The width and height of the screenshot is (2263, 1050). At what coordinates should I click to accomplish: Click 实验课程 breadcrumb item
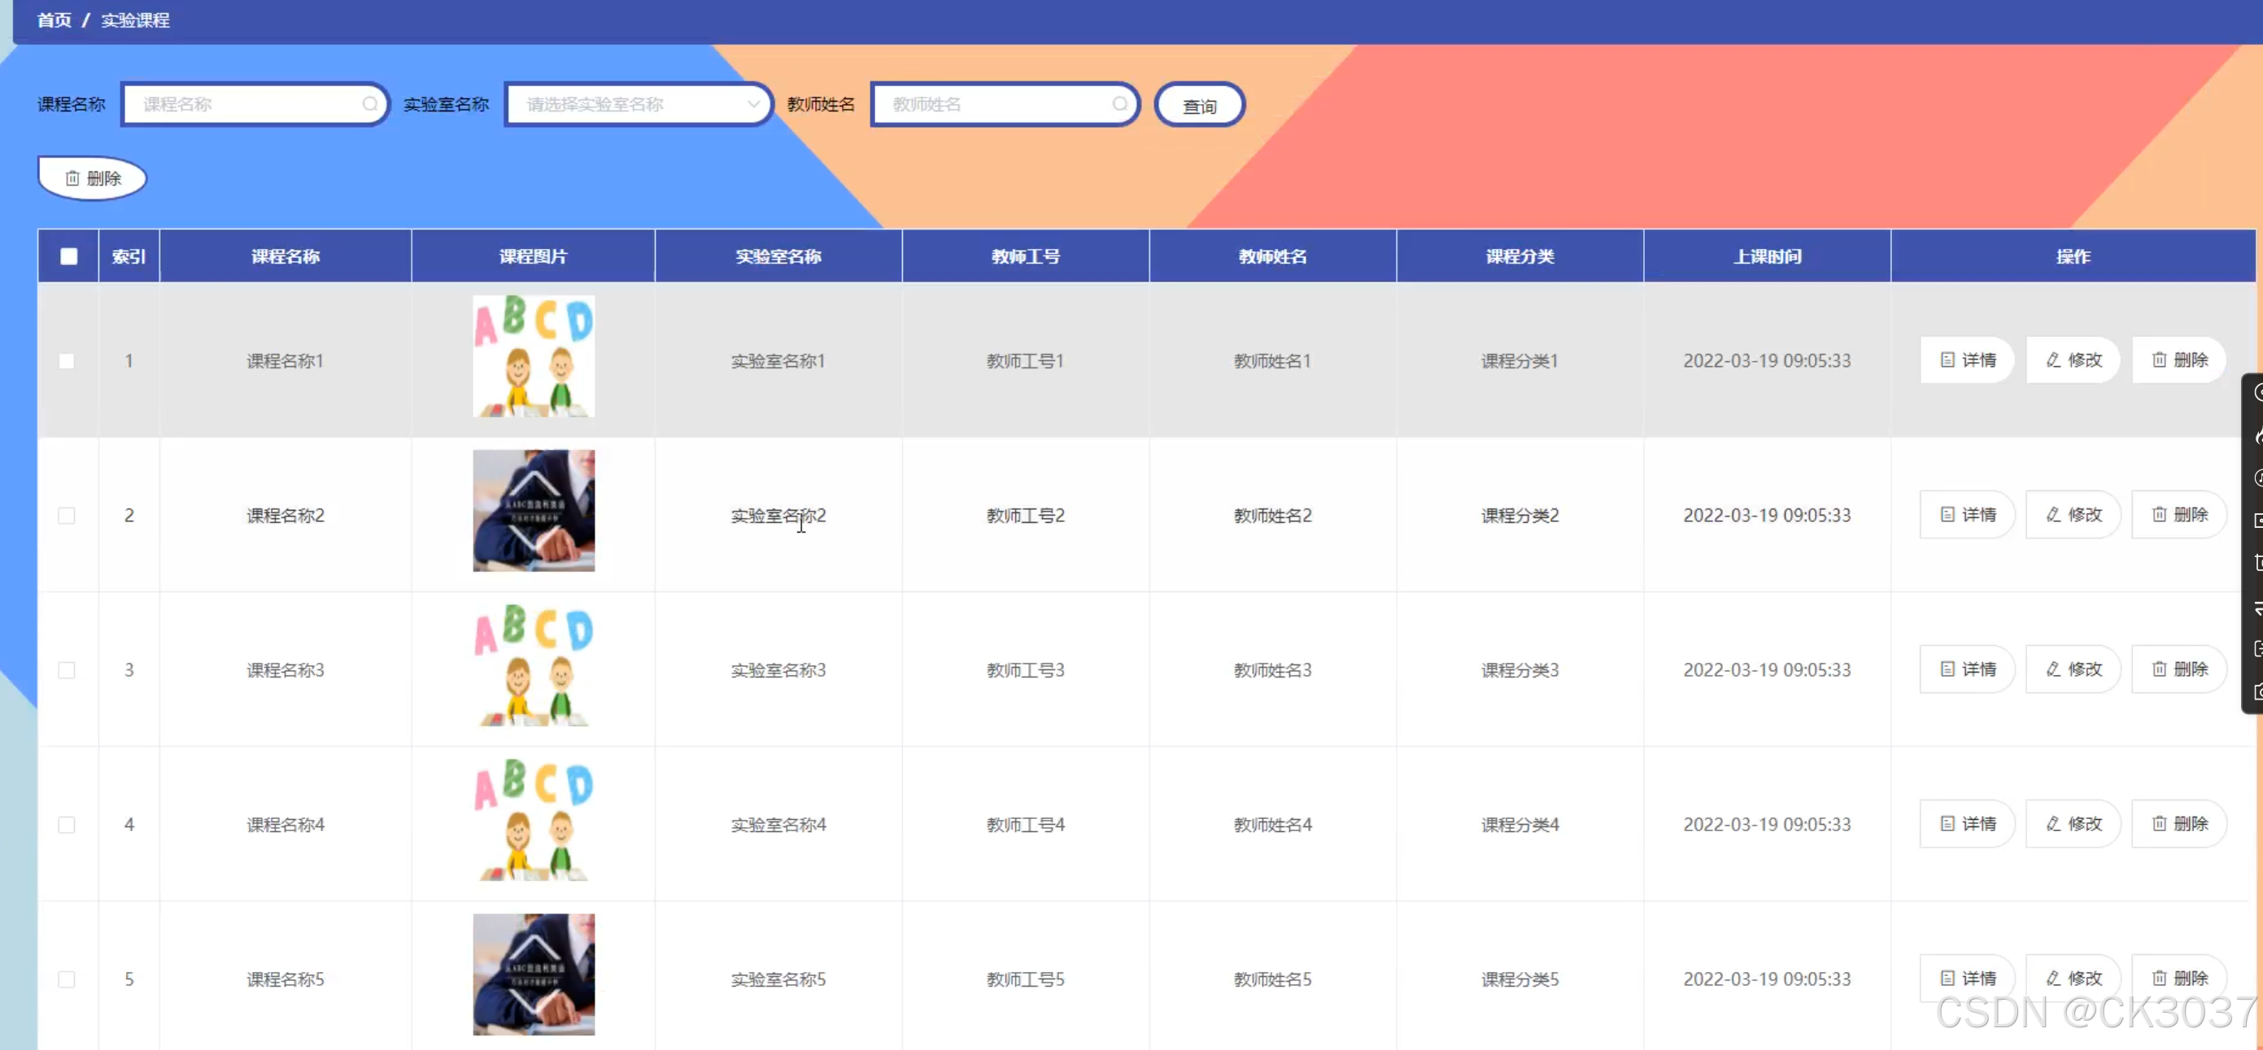point(135,20)
